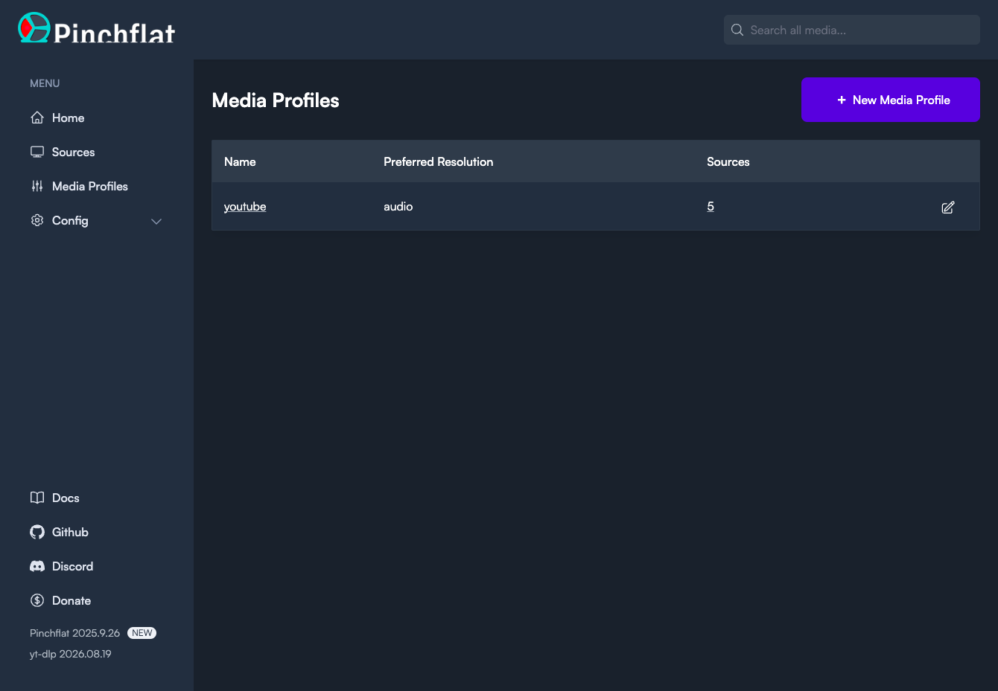The image size is (998, 691).
Task: Open the Config menu label
Action: pyautogui.click(x=70, y=220)
